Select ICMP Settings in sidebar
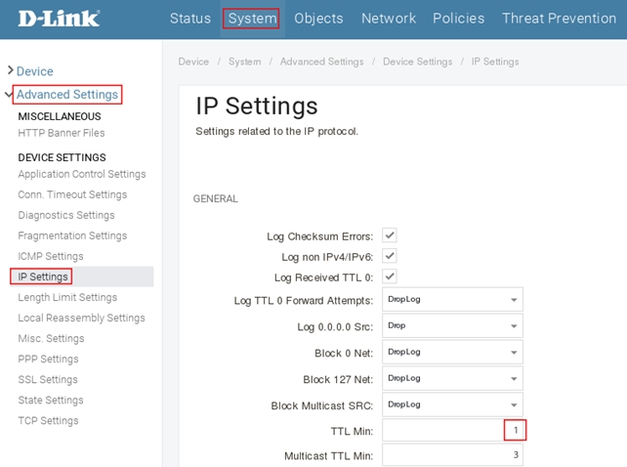 point(51,256)
